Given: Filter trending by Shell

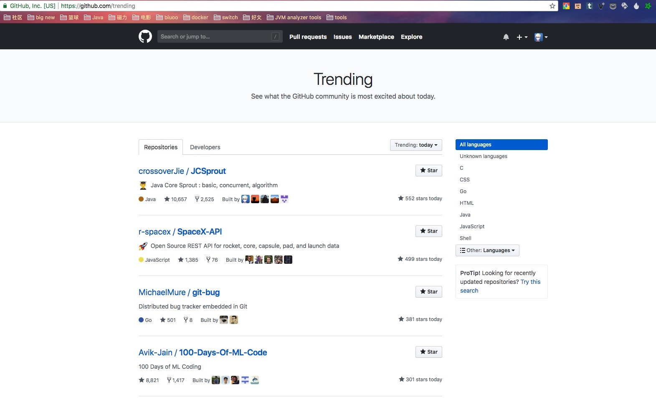Looking at the screenshot, I should (466, 238).
